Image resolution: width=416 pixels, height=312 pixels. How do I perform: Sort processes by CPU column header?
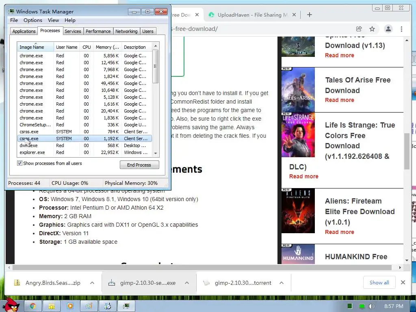pos(87,47)
